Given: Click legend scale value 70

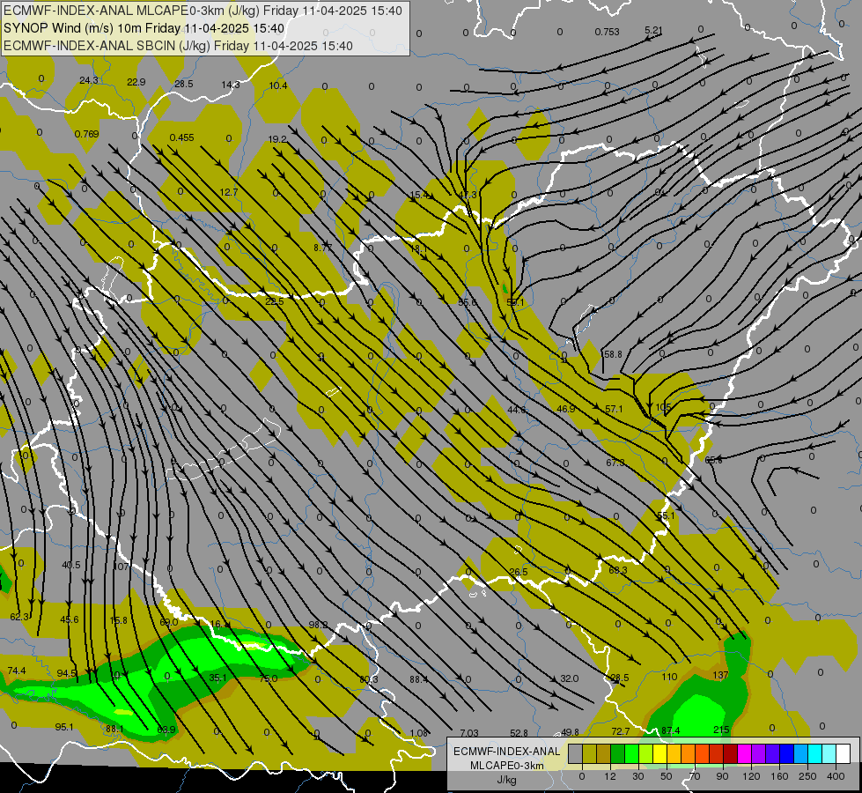Looking at the screenshot, I should click(x=695, y=776).
